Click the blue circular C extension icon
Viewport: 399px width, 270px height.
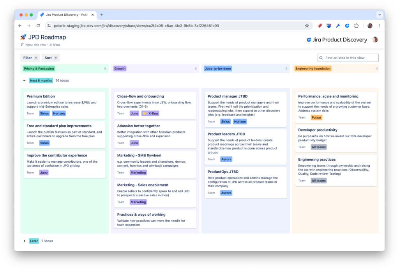coord(347,26)
